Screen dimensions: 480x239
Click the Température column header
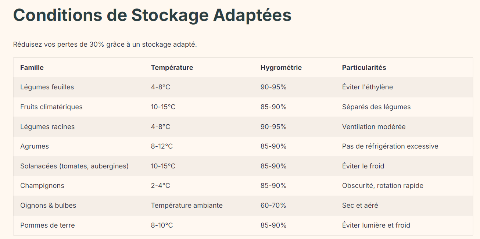coord(172,68)
